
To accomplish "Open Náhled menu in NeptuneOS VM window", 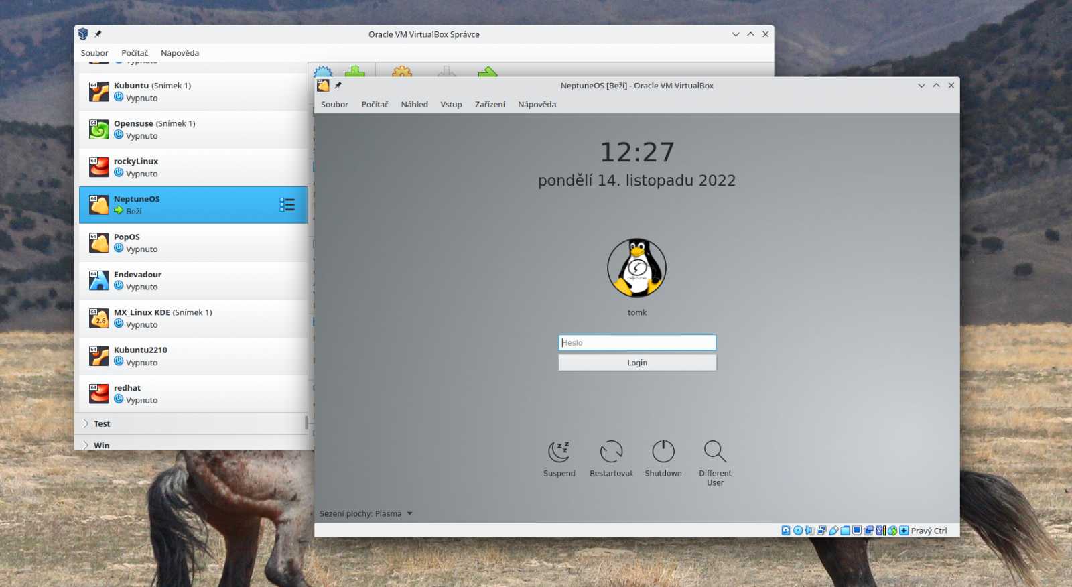I will [414, 105].
